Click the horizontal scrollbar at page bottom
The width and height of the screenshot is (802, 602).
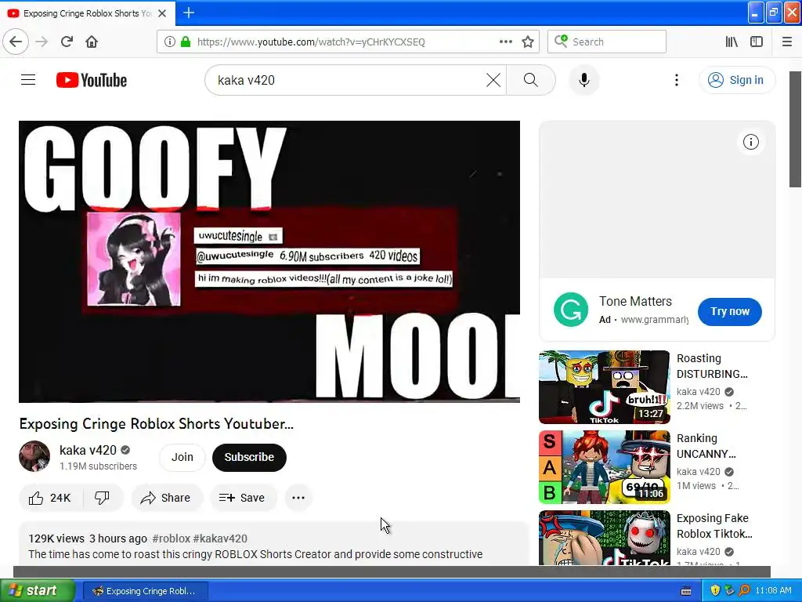click(x=392, y=571)
